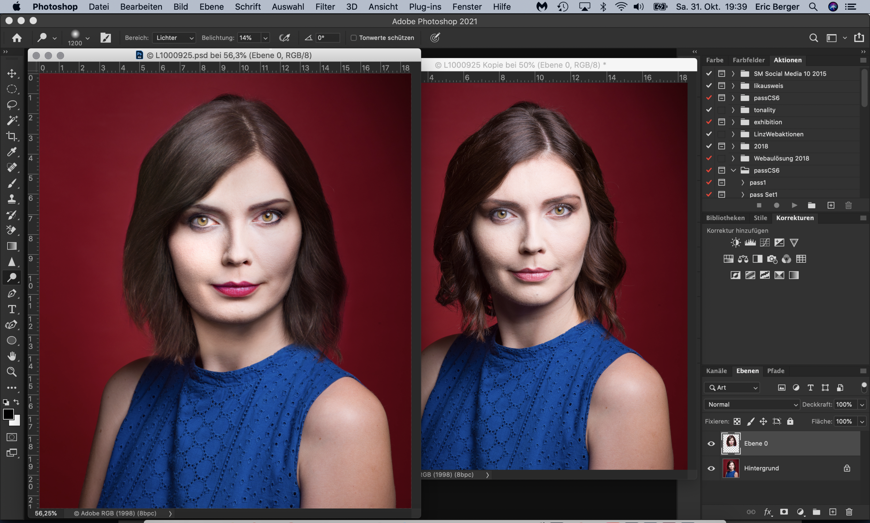Toggle the tonality action set checkmark
The width and height of the screenshot is (870, 523).
click(709, 110)
